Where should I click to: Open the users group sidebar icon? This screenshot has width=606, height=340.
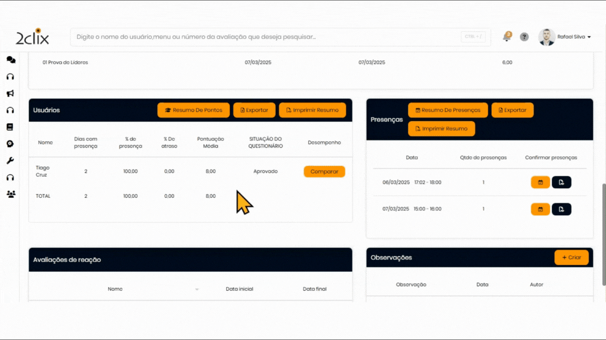[x=11, y=194]
